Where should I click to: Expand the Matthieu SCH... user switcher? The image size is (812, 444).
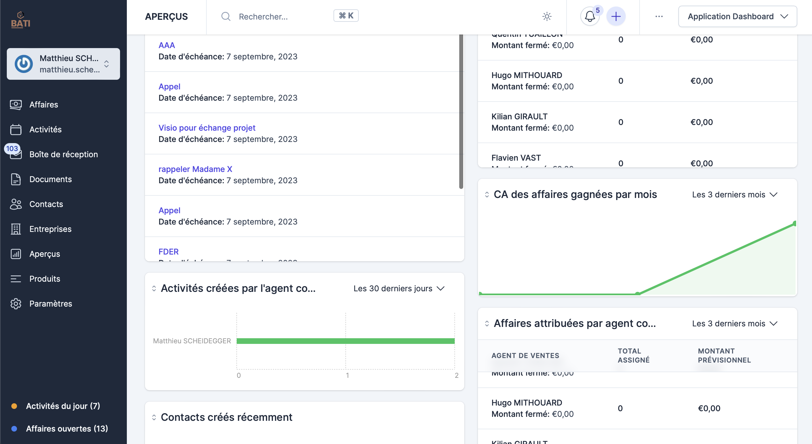click(63, 64)
